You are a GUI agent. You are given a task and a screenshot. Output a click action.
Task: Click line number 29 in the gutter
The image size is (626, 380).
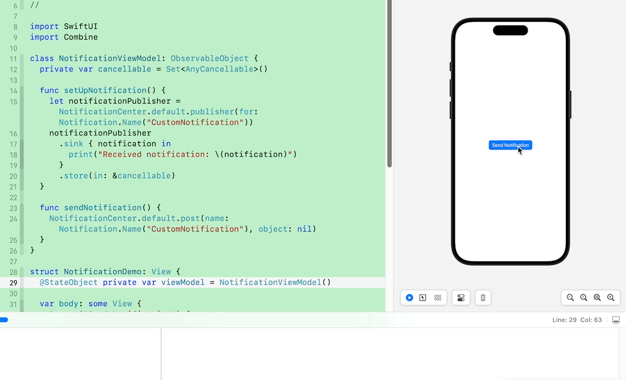point(13,282)
